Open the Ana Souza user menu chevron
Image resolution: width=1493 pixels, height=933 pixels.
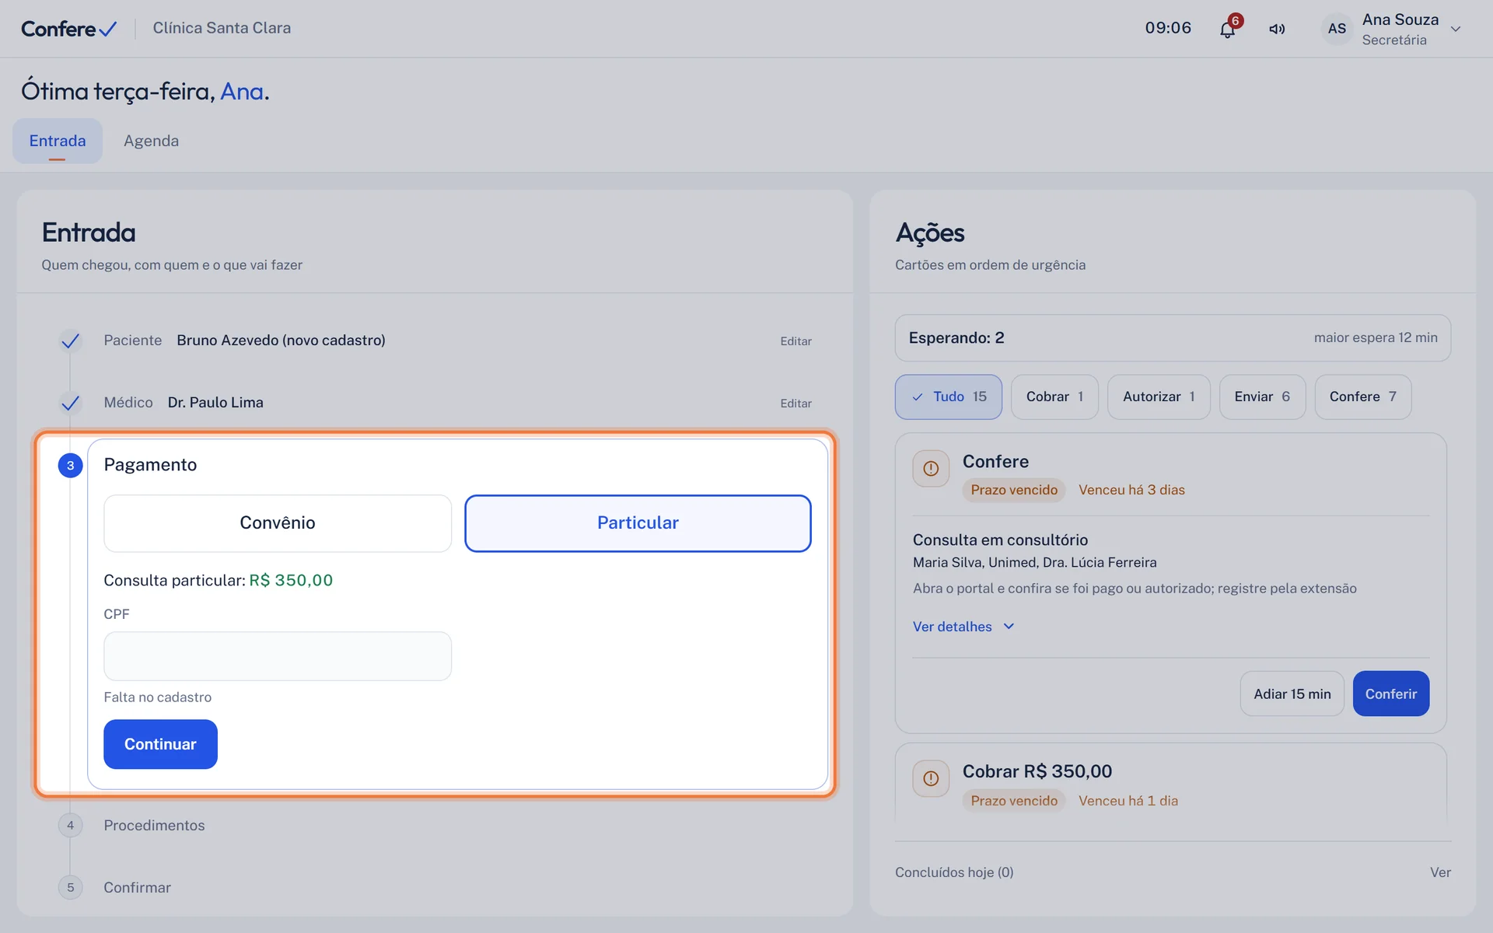point(1456,29)
